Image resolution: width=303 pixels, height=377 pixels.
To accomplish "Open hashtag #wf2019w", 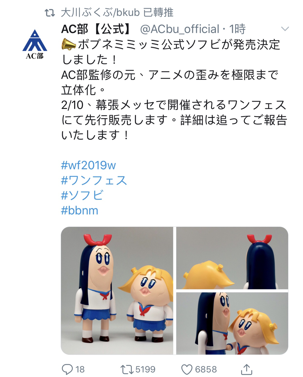I will 88,165.
